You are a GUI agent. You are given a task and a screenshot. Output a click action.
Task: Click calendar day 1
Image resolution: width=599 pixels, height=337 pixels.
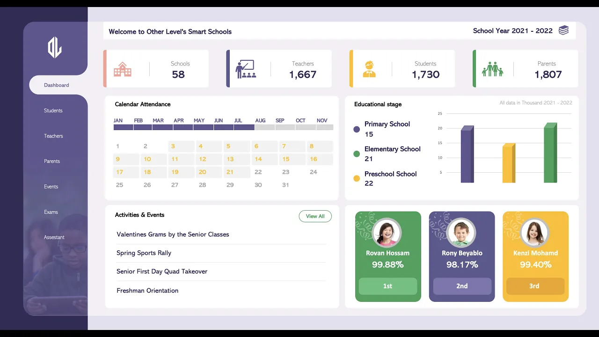pos(117,146)
